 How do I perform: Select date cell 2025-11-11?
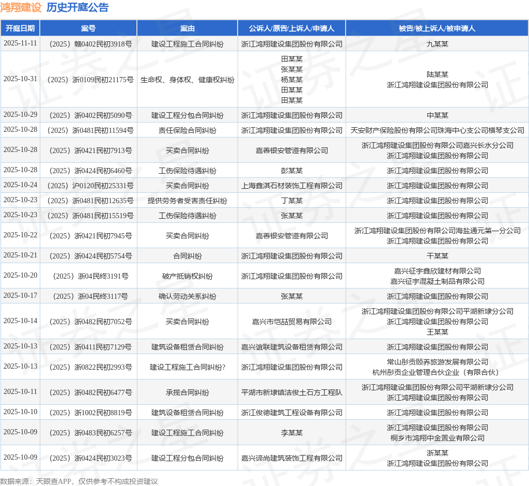20,43
